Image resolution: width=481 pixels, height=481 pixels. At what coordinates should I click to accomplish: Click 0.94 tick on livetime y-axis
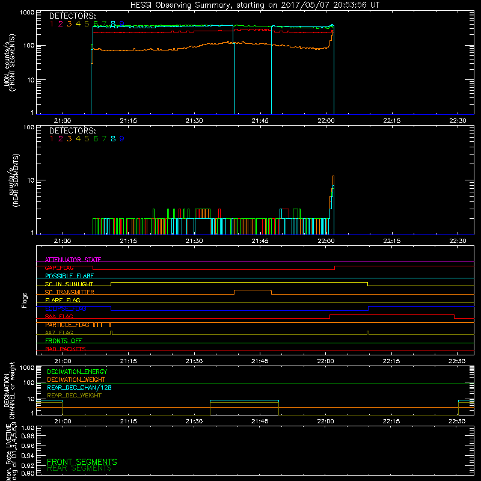(28, 456)
